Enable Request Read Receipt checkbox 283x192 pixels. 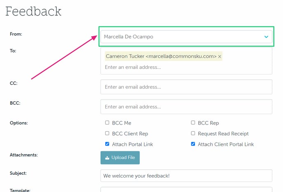193,133
